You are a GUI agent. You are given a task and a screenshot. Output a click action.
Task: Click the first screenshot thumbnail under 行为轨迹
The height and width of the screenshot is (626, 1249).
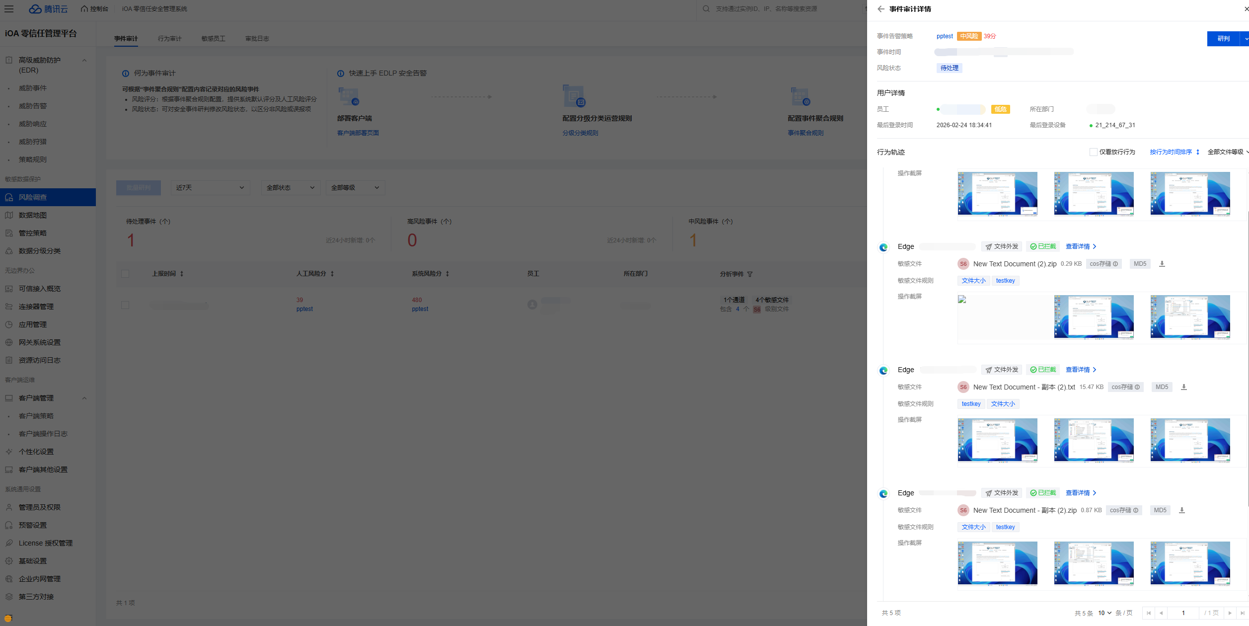click(997, 194)
